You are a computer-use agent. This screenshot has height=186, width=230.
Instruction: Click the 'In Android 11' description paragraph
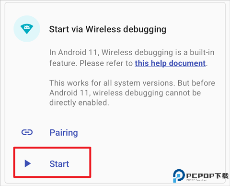click(132, 58)
